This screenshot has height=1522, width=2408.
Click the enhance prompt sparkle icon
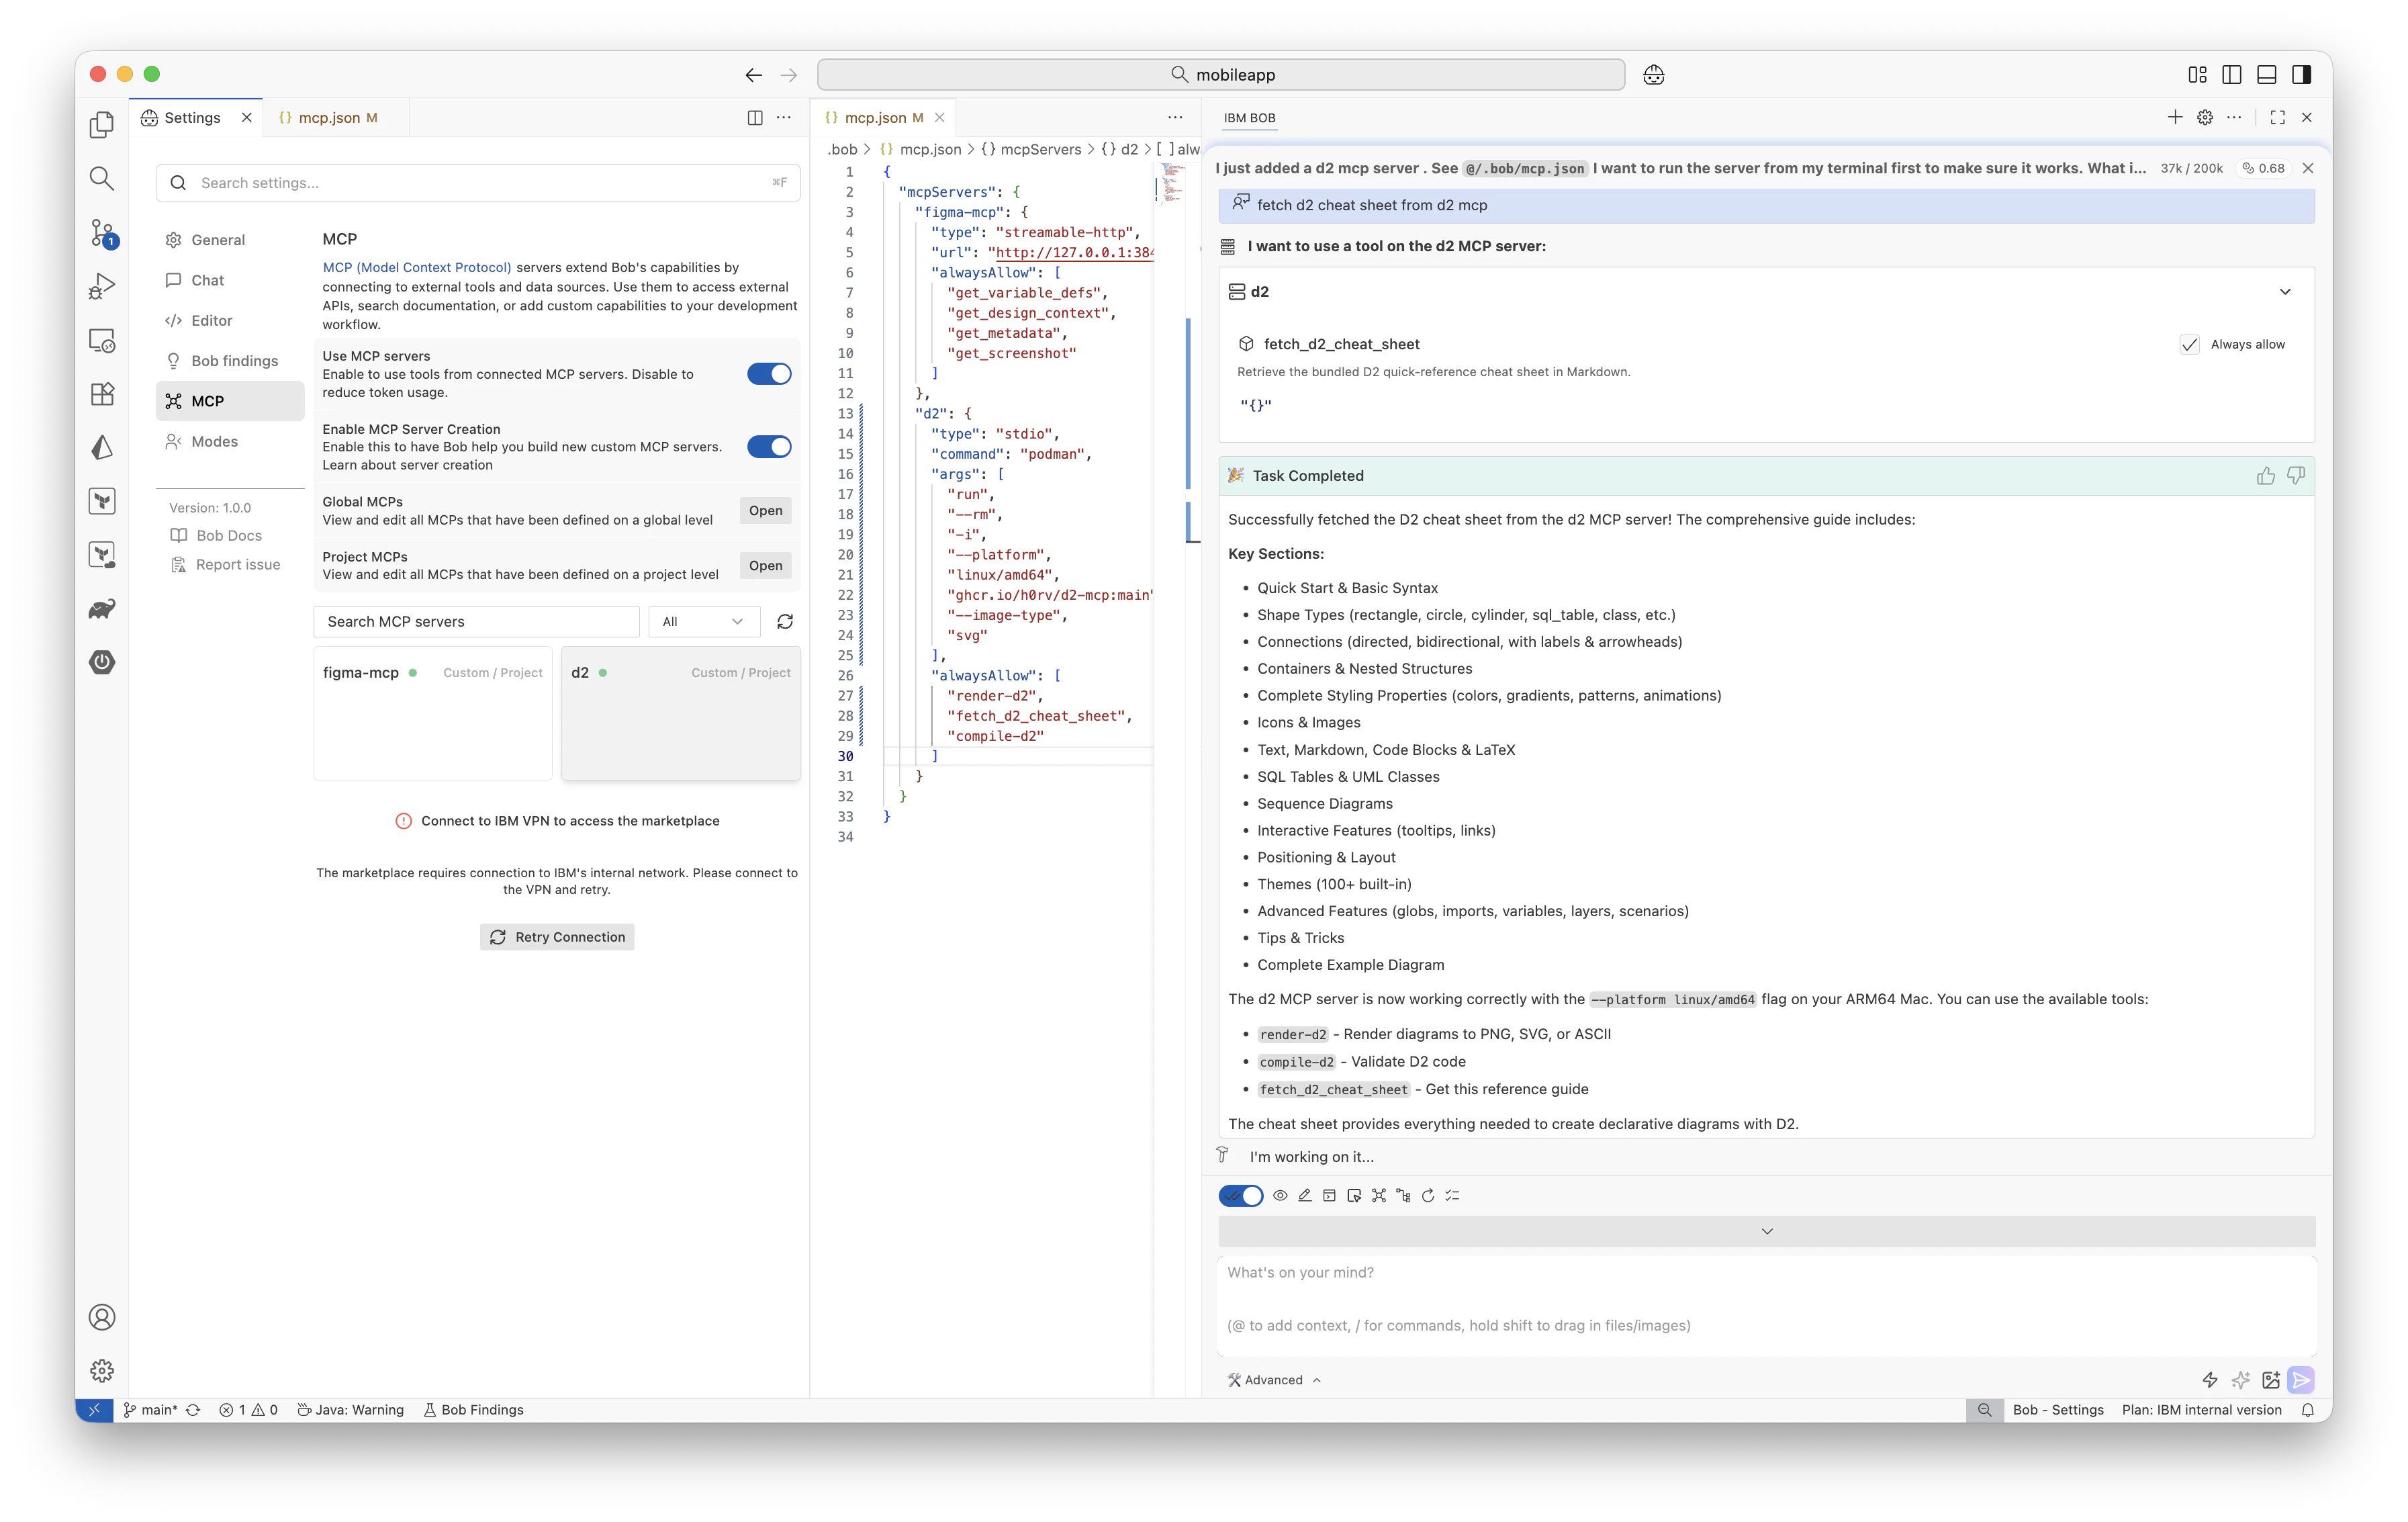(2240, 1380)
